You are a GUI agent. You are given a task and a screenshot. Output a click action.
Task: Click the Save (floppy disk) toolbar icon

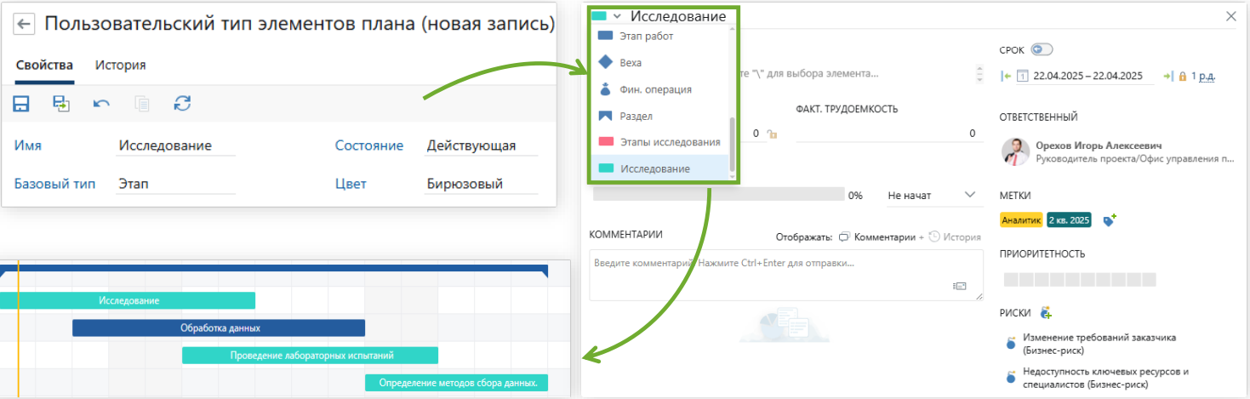pos(21,104)
